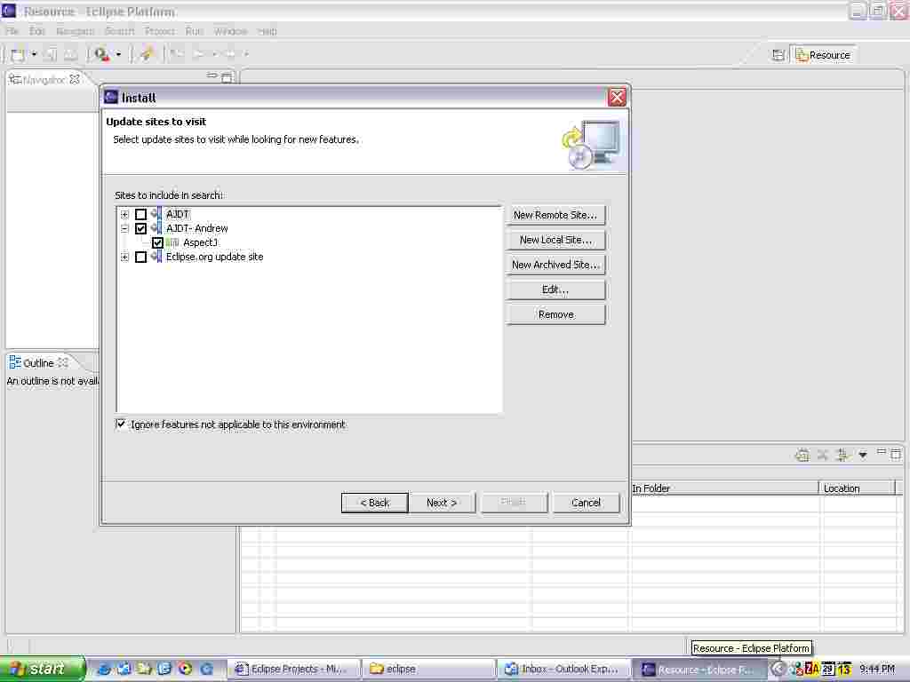Open the Run menu
This screenshot has width=910, height=682.
[x=194, y=31]
